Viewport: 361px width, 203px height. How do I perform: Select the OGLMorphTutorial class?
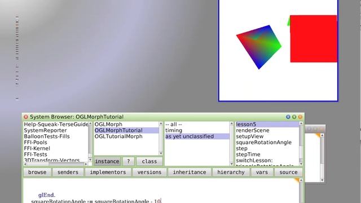[126, 130]
